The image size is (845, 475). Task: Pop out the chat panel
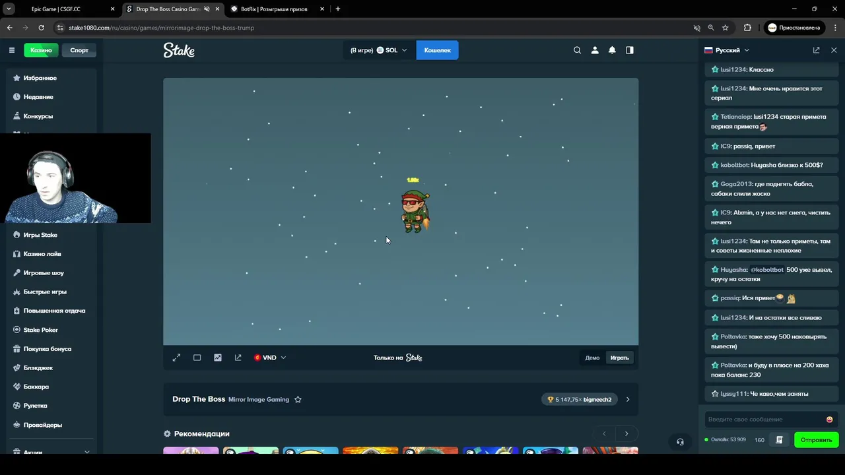coord(817,50)
